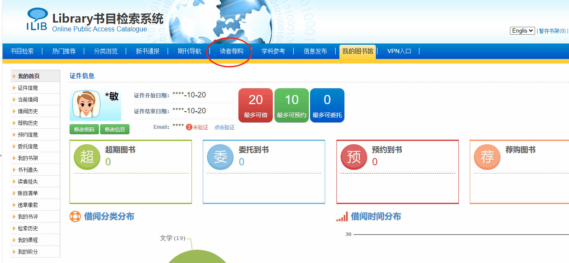Screen dimensions: 569x263
Task: Click the red 最多可借 20 tile
Action: click(x=256, y=105)
